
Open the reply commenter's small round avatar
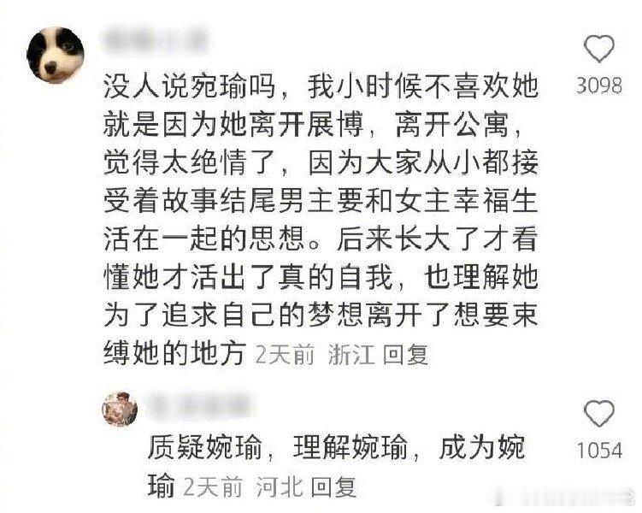coord(120,409)
